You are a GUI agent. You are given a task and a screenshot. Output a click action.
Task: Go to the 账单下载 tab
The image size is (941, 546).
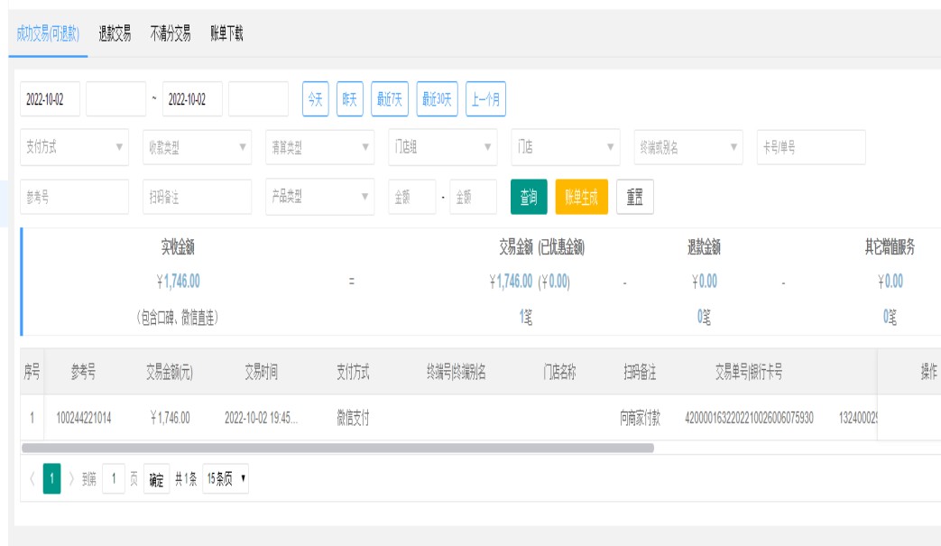coord(226,34)
